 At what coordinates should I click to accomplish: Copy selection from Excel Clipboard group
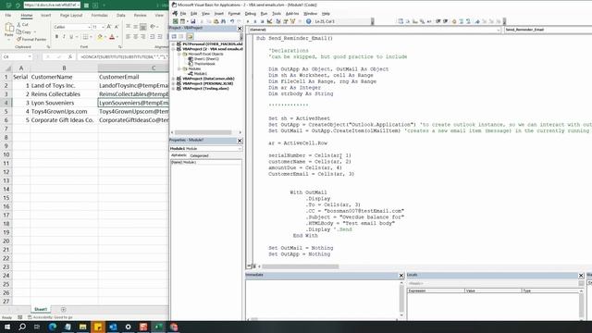[x=25, y=32]
